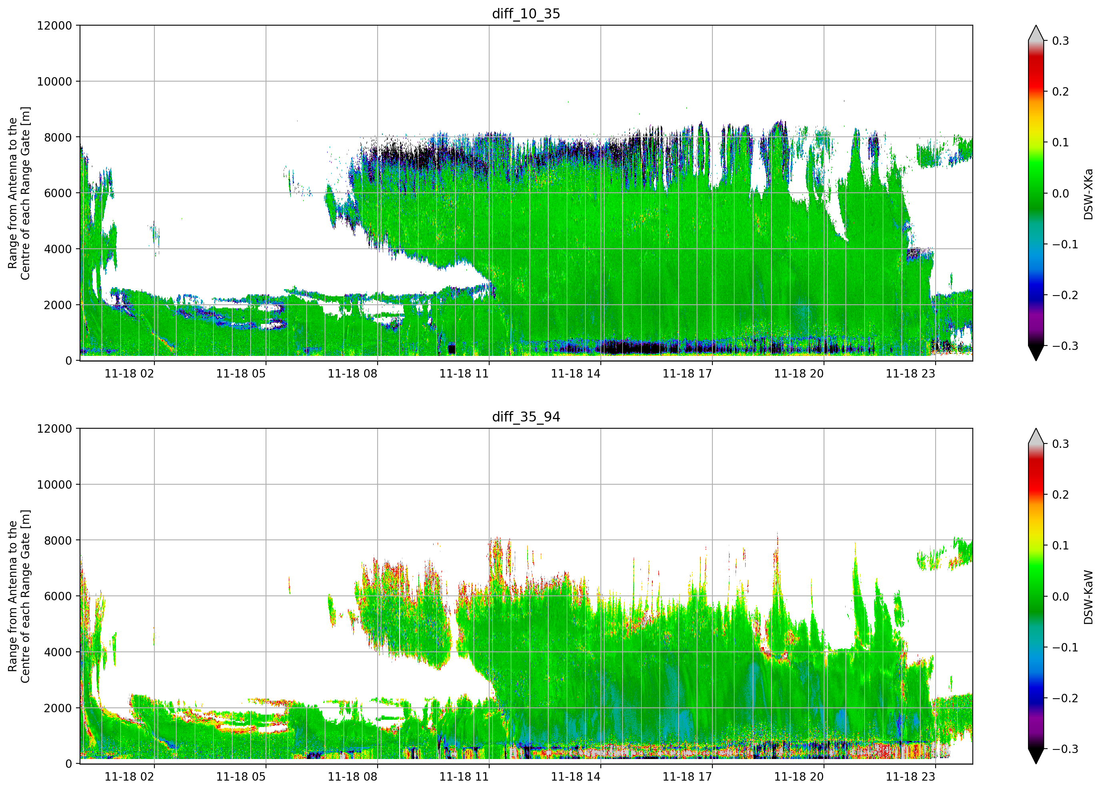Click the bottom colorbar's black lower arrow
Viewport: 1102px width, 791px height.
[1036, 757]
